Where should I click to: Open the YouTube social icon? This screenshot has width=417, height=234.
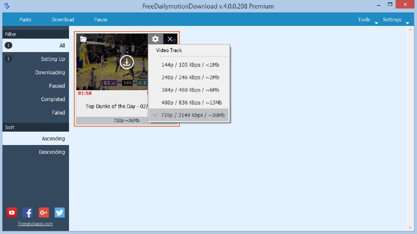click(12, 213)
